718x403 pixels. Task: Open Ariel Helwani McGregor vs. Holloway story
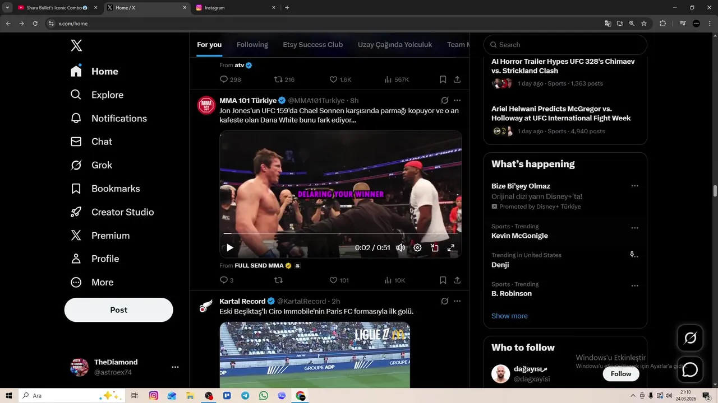tap(565, 120)
